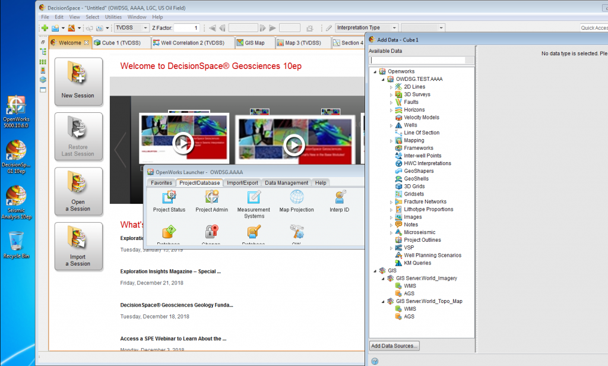Select Frameworks in the data tree

419,148
